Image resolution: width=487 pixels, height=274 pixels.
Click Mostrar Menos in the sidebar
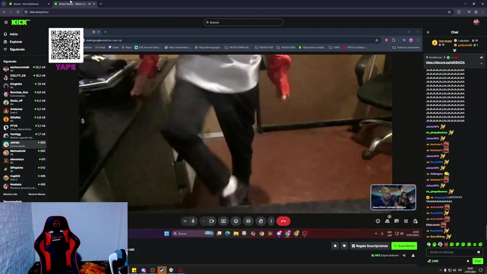37,194
